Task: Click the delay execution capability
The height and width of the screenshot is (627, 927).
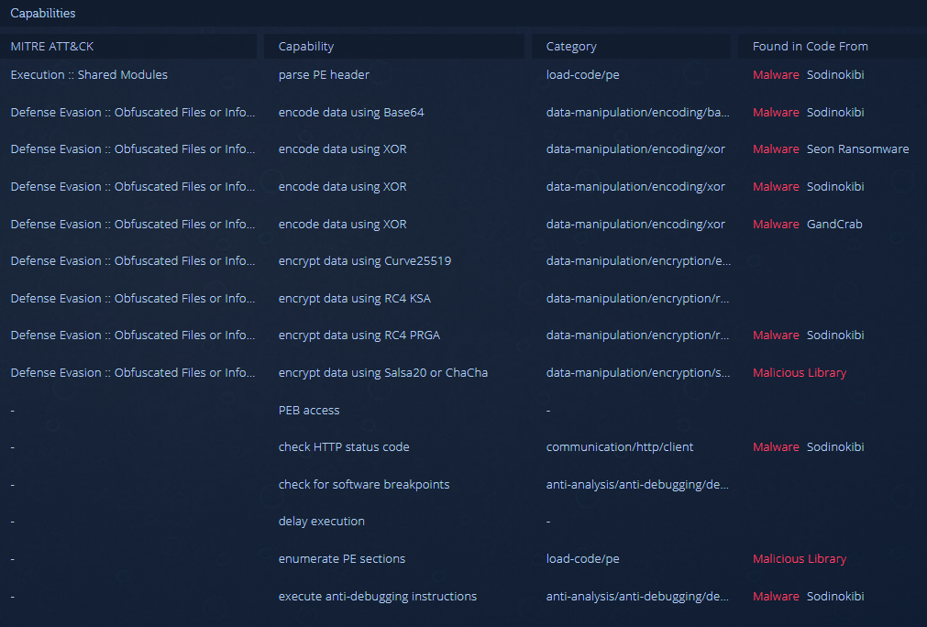Action: click(x=322, y=522)
